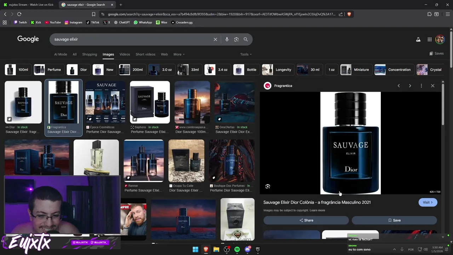Screen dimensions: 453x255
Task: Switch to the Videos tab
Action: pyautogui.click(x=125, y=54)
